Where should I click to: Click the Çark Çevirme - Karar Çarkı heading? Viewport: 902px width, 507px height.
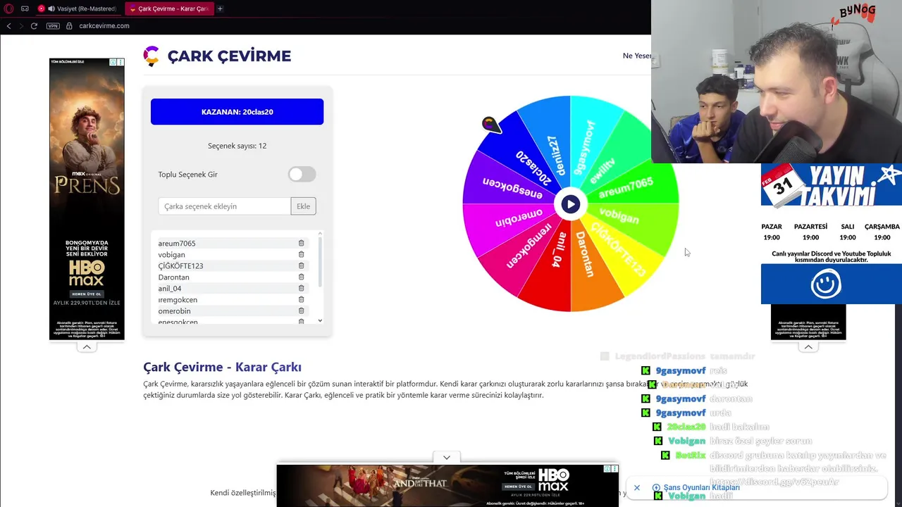(x=222, y=367)
